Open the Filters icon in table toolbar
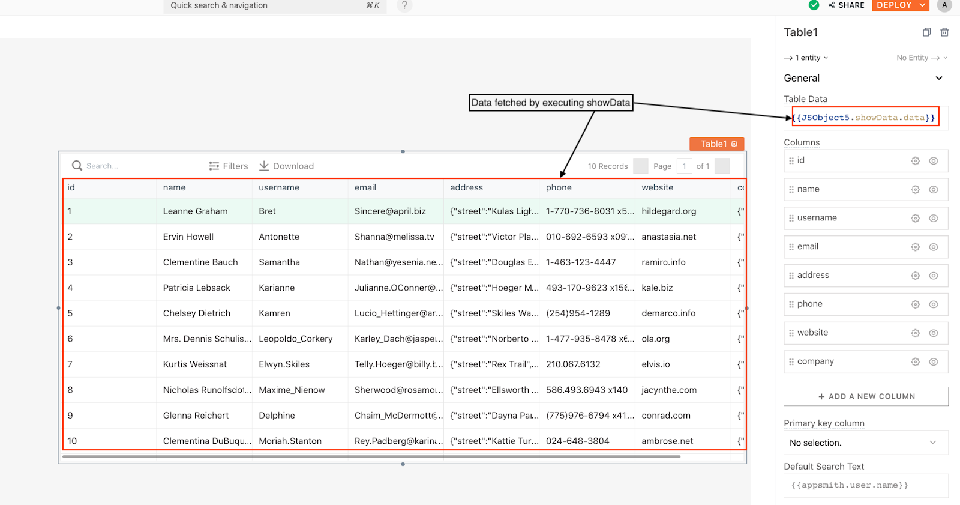 tap(214, 166)
